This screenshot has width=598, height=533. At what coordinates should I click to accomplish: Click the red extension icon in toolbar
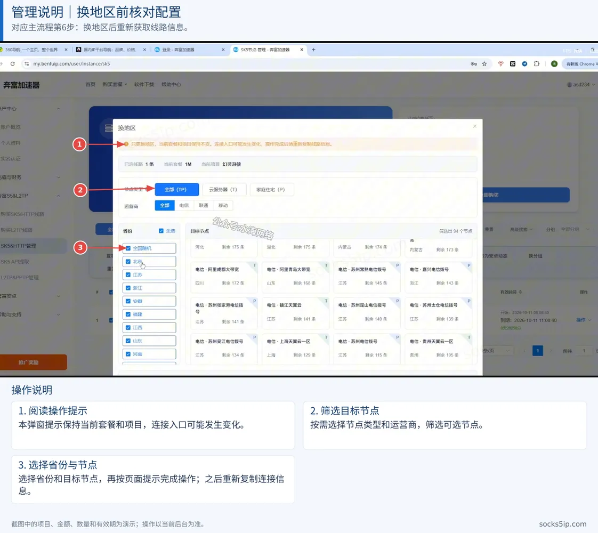[x=501, y=63]
